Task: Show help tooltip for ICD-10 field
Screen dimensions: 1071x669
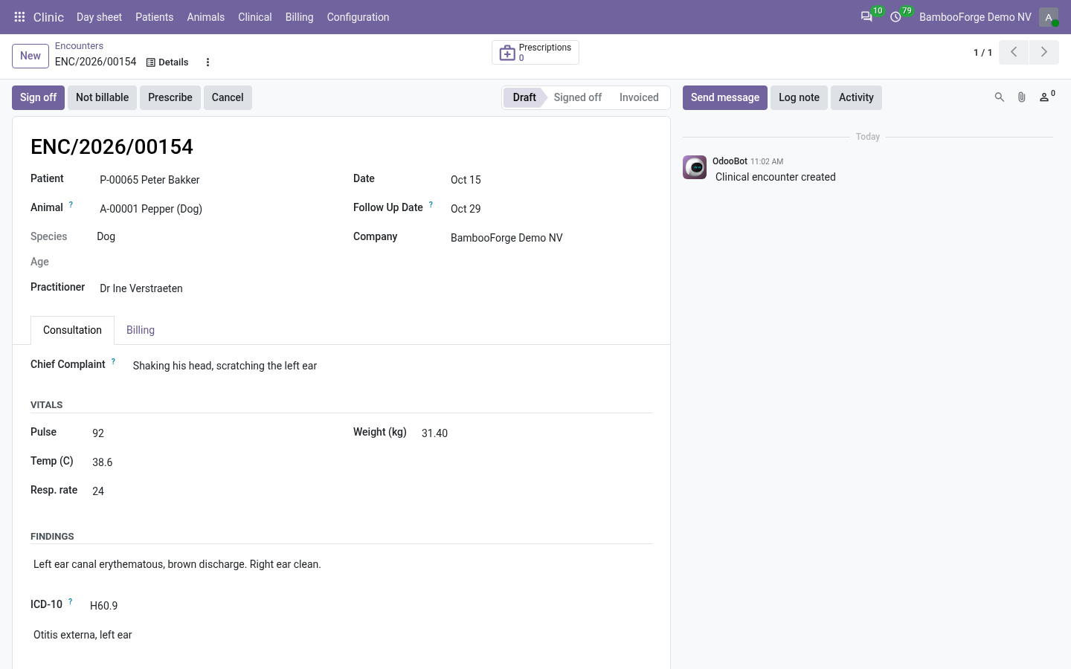Action: click(x=71, y=601)
